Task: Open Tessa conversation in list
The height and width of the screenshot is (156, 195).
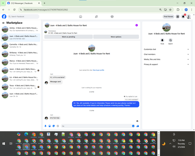Action: 21,87
